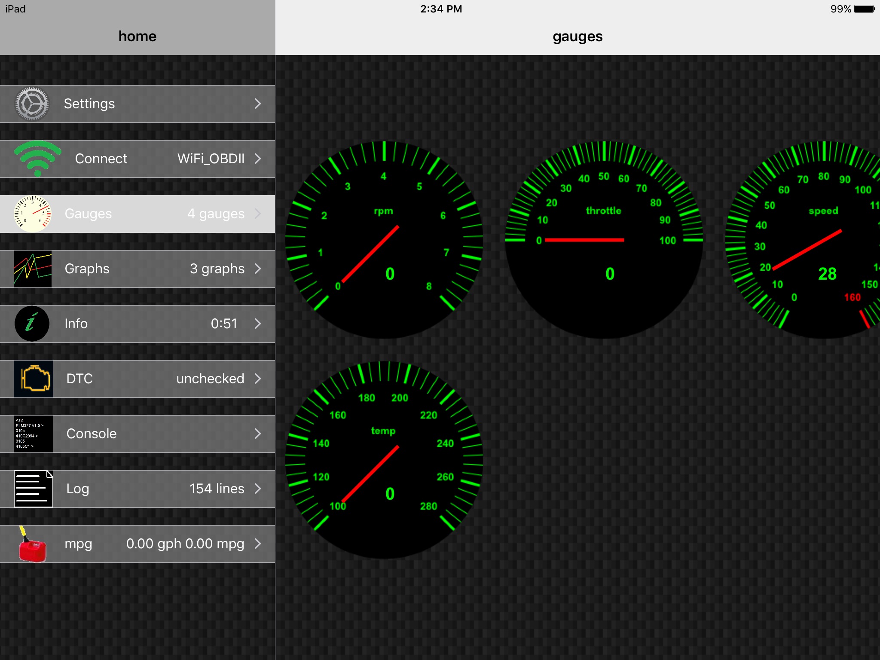
Task: Tap the green WiFi Connect icon
Action: point(37,159)
